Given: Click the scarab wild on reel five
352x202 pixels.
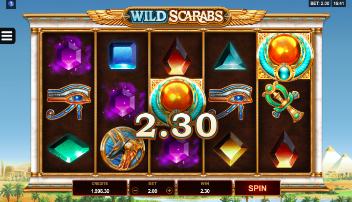Looking at the screenshot, I should (285, 57).
